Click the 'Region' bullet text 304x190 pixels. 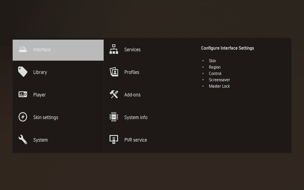tap(215, 67)
